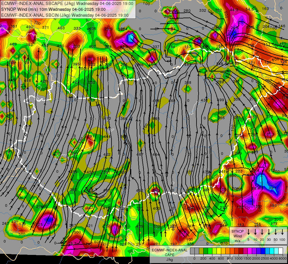Click the wind arrow labeled 10 m/s
The image size is (288, 264).
tap(255, 232)
